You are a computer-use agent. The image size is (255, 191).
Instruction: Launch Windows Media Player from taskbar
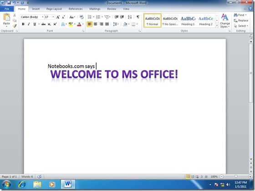52,184
